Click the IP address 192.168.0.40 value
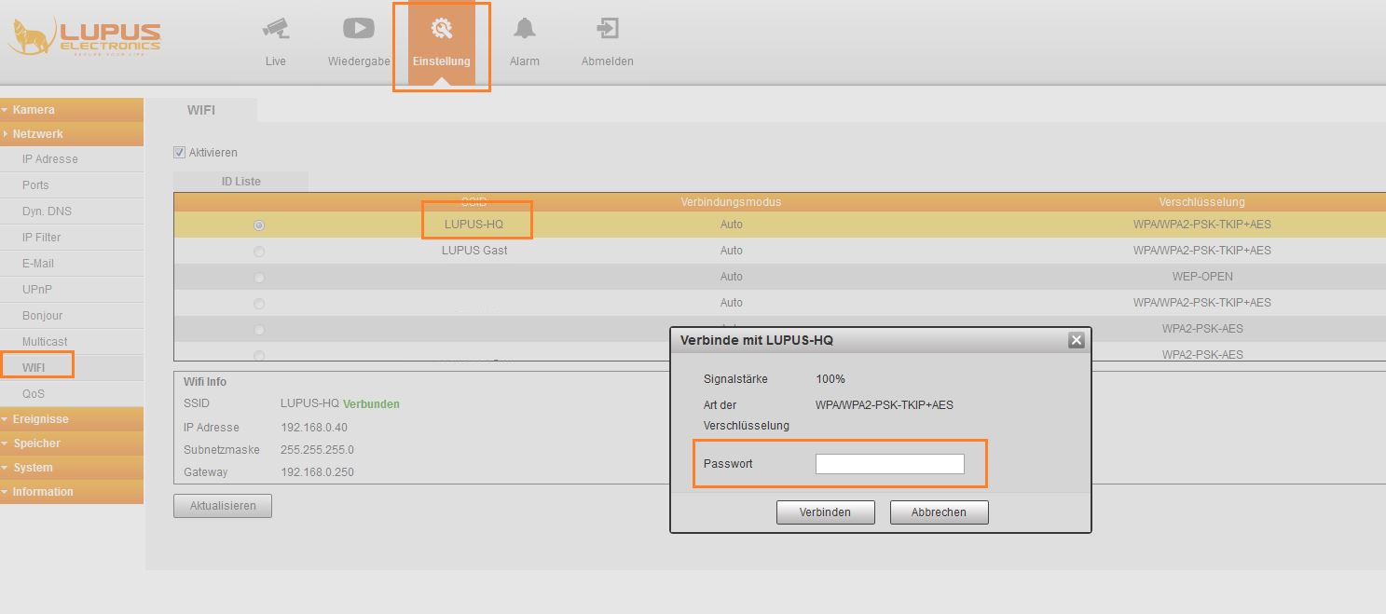This screenshot has height=614, width=1386. (314, 428)
